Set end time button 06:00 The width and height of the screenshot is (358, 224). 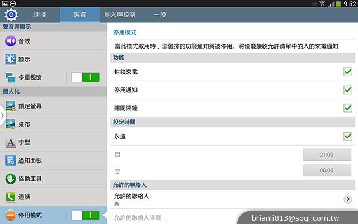click(x=326, y=171)
